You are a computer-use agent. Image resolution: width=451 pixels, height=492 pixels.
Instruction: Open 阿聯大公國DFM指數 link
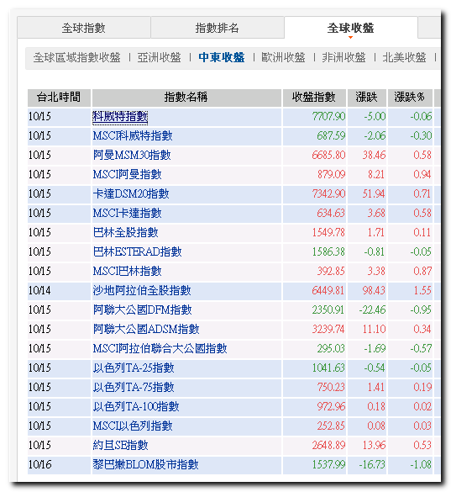pyautogui.click(x=142, y=310)
